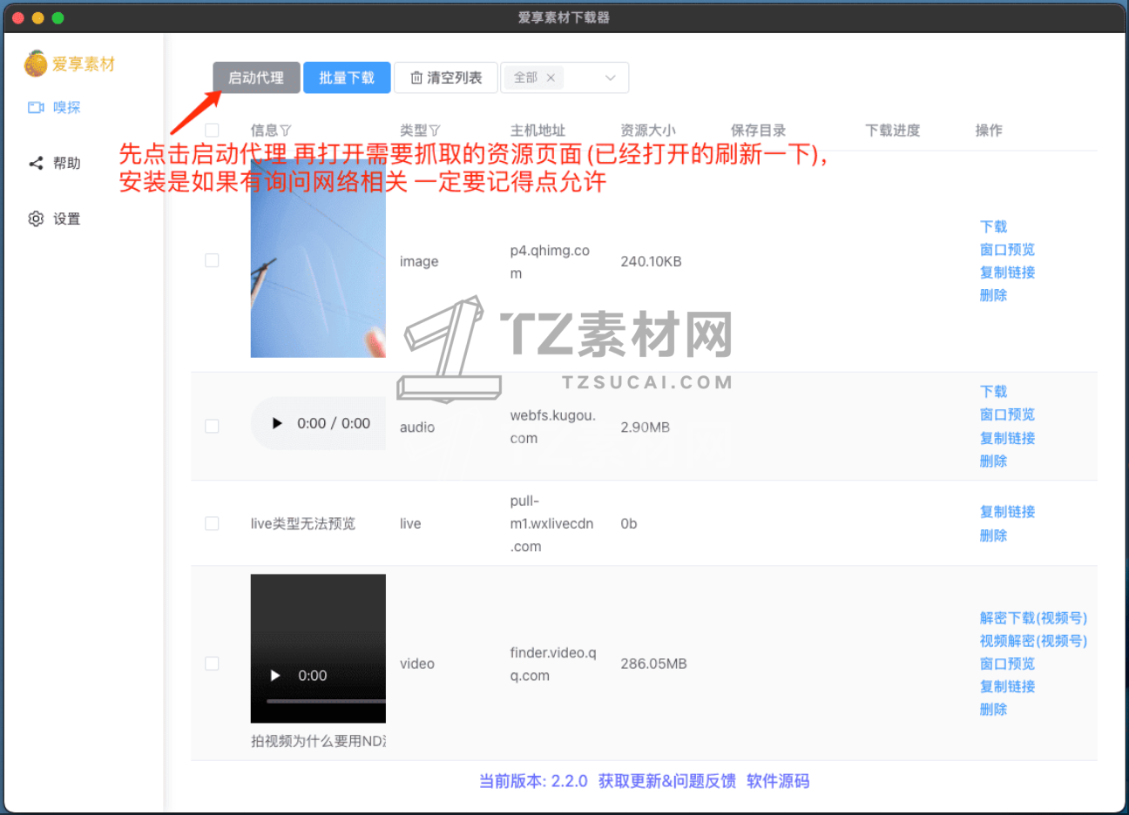The image size is (1129, 815).
Task: Open the blue sky image thumbnail
Action: coord(318,259)
